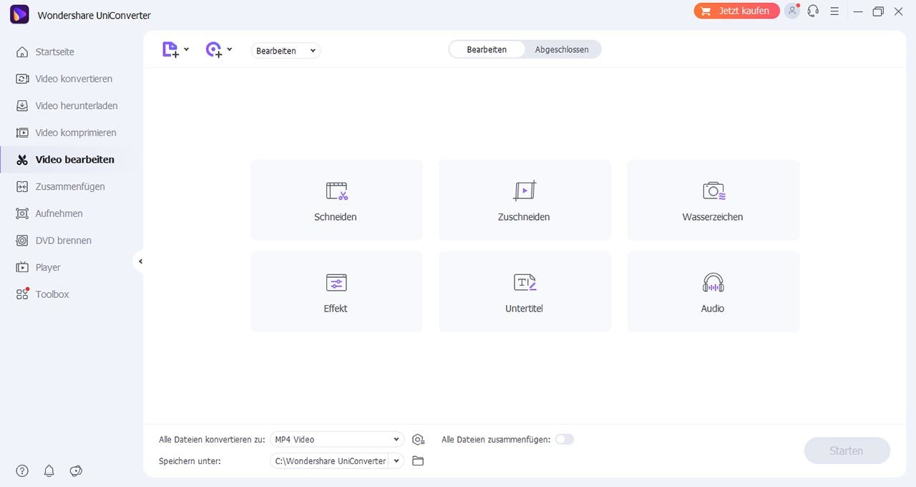
Task: Click the Wondershare UniConverter logo icon
Action: (19, 14)
